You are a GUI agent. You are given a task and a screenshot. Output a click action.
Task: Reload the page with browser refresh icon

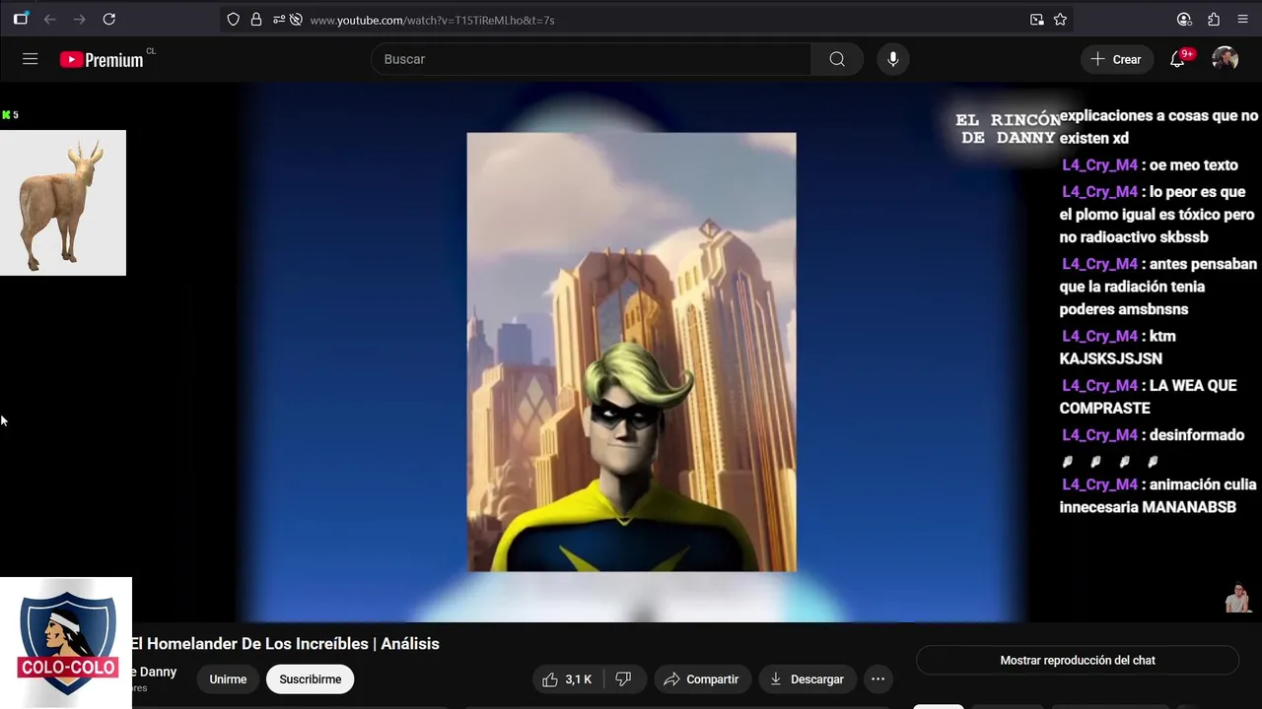109,19
